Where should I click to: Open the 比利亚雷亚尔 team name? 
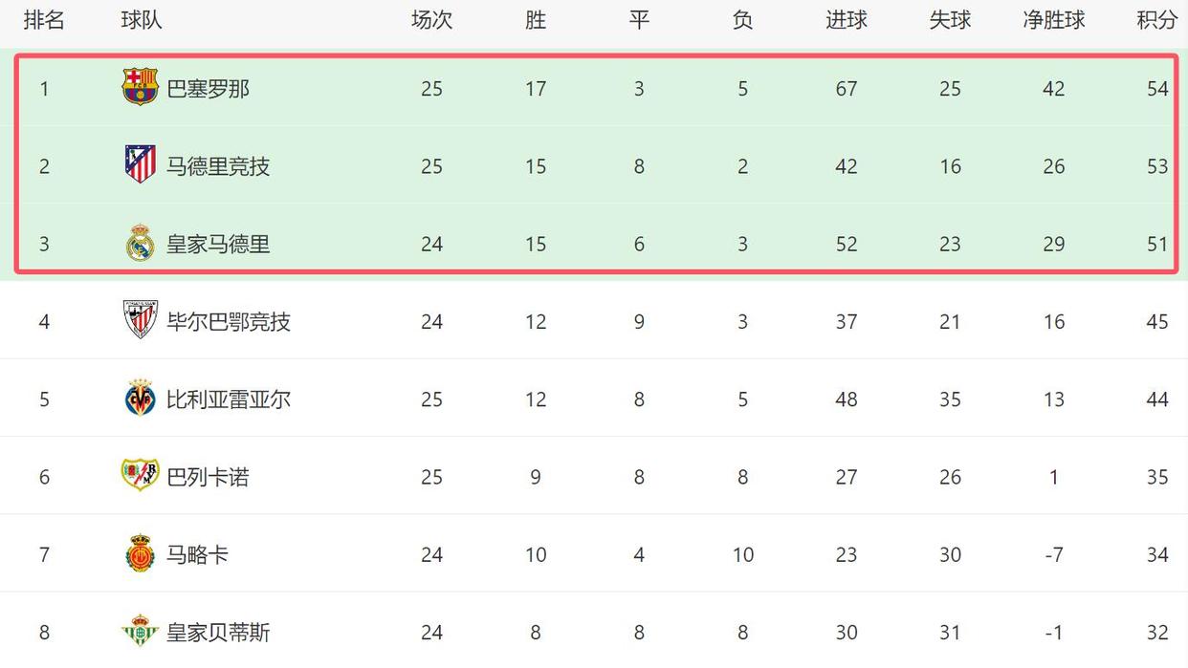tap(229, 399)
